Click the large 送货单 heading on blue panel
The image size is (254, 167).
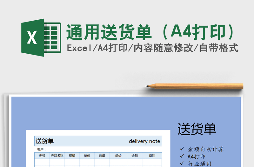[x=197, y=129]
